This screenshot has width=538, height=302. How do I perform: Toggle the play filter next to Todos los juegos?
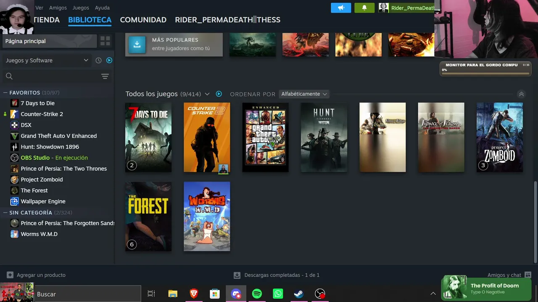click(219, 94)
